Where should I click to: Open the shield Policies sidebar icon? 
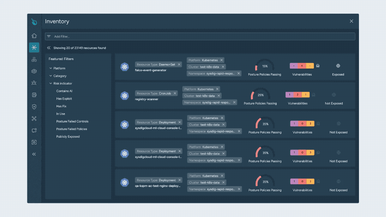point(34,106)
